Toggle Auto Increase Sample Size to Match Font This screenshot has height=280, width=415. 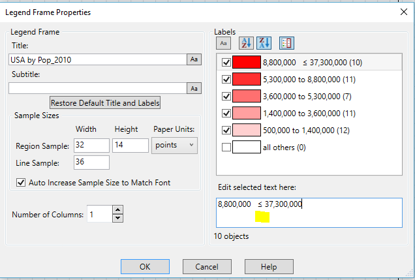coord(20,183)
